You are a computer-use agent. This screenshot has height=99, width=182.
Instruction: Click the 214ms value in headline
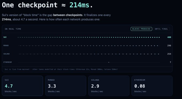pos(79,5)
